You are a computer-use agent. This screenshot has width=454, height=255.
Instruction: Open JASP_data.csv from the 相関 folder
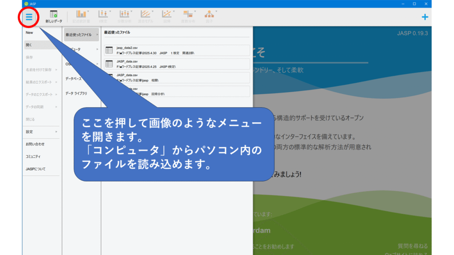177,77
